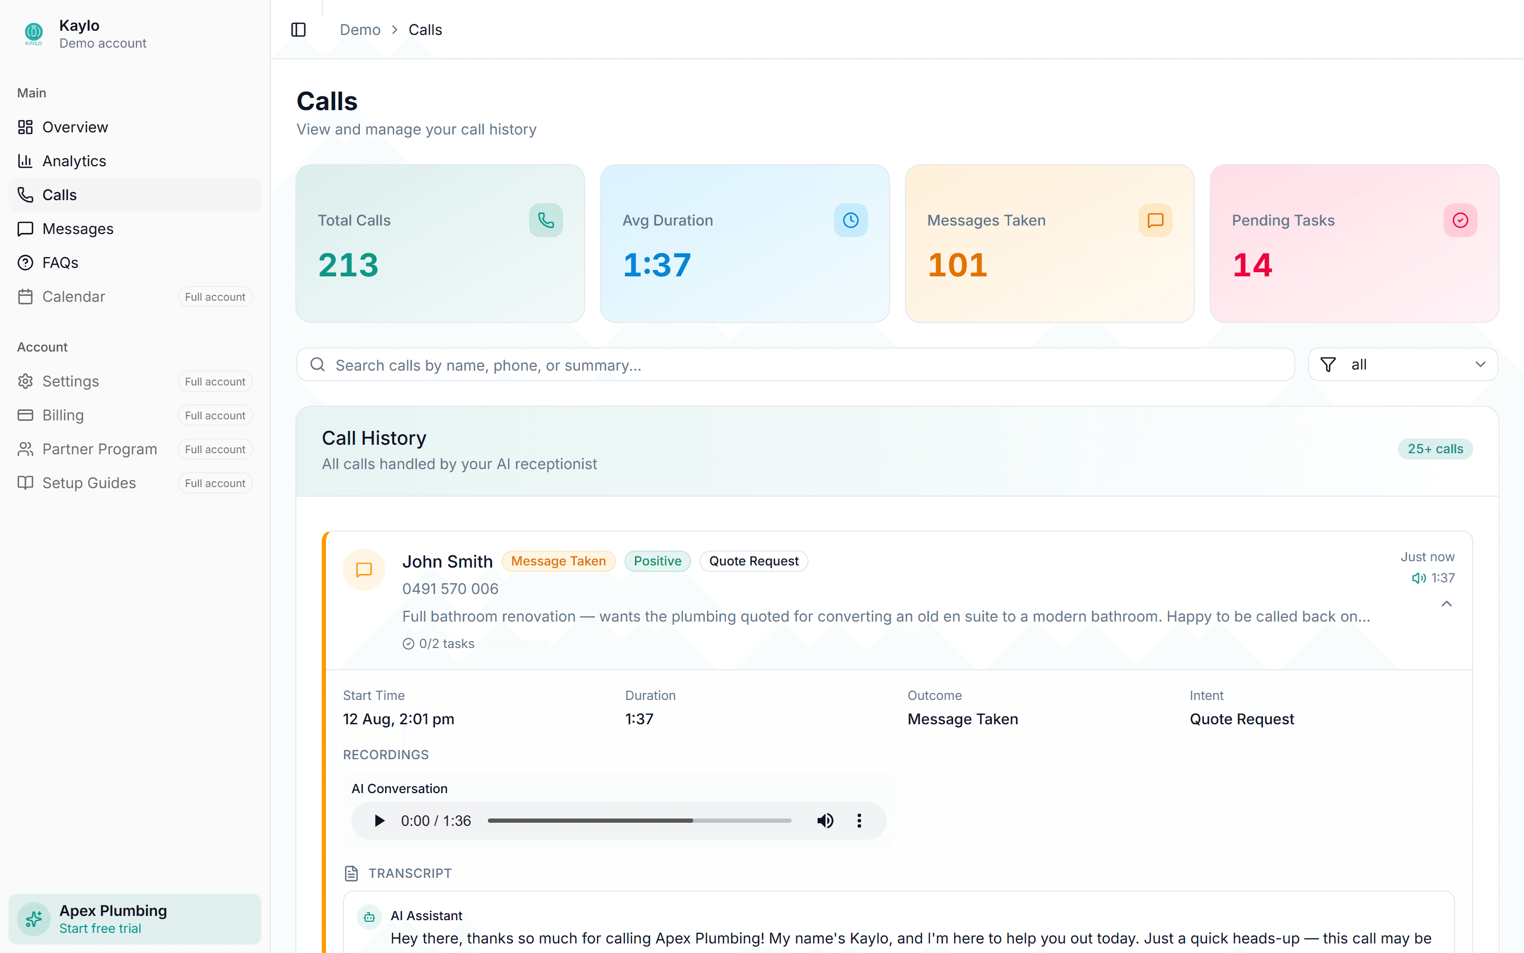Click the Avg Duration value 1:37
The height and width of the screenshot is (953, 1524).
click(657, 265)
